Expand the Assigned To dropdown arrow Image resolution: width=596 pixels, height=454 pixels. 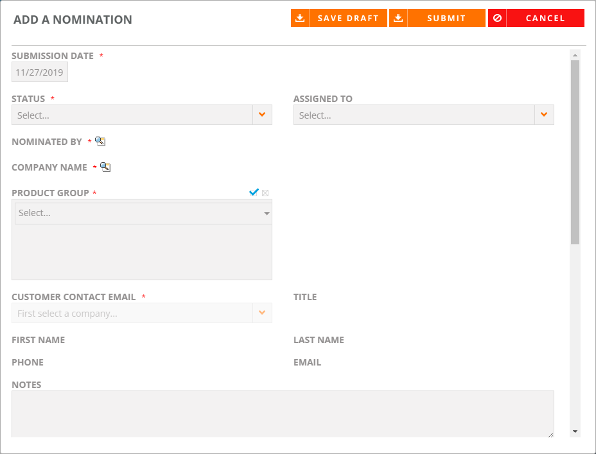[x=544, y=115]
